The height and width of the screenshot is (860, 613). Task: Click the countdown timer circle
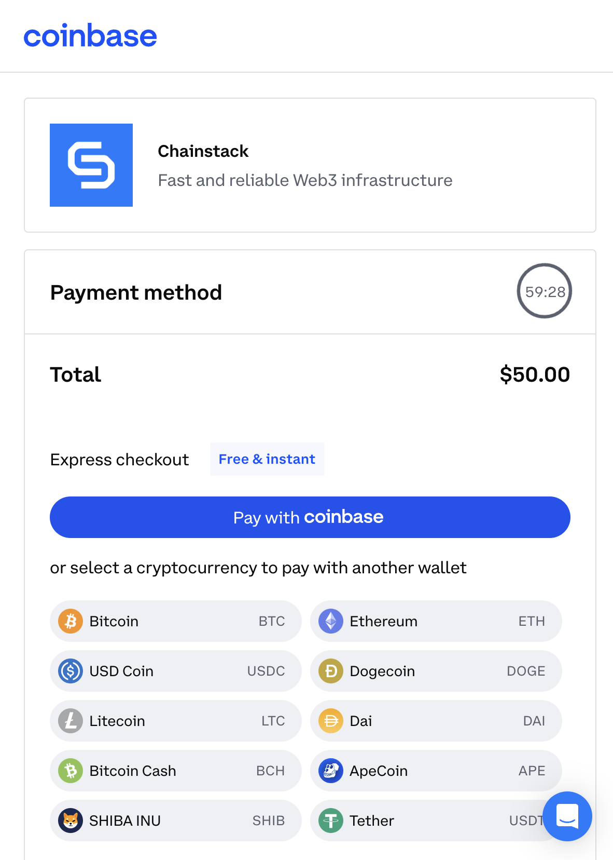[545, 291]
